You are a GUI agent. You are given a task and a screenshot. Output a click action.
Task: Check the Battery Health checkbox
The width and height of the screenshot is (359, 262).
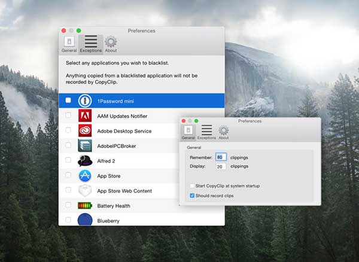68,205
